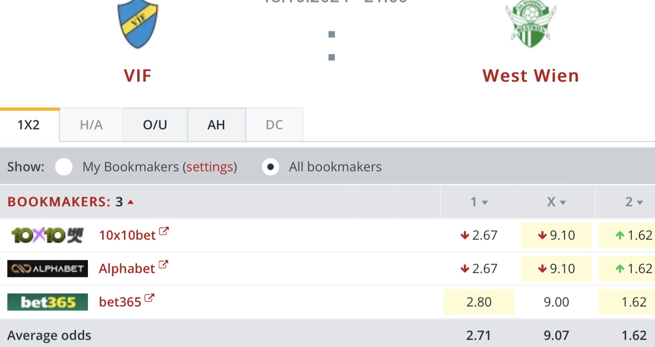Screen dimensions: 655x347
Task: Select the My Bookmakers radio button
Action: pos(64,167)
